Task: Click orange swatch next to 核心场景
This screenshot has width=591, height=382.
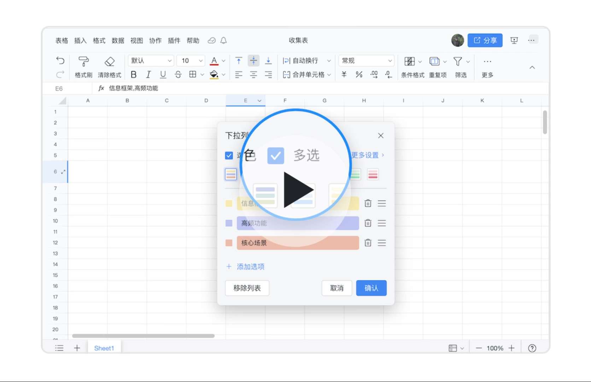Action: 229,243
